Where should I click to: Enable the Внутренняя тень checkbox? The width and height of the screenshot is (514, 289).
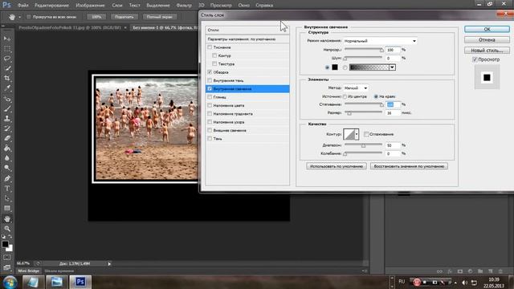(x=210, y=80)
